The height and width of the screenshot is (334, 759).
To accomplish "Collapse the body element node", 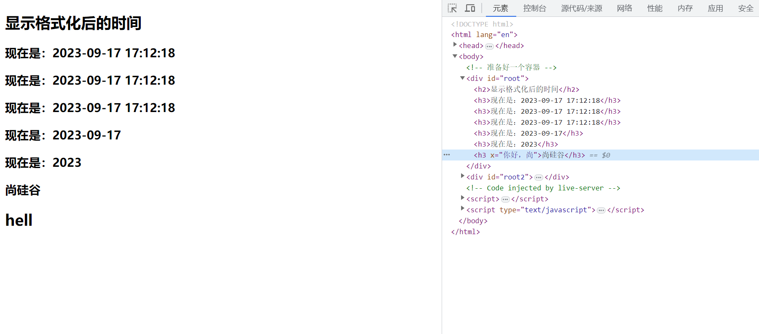I will click(x=455, y=56).
